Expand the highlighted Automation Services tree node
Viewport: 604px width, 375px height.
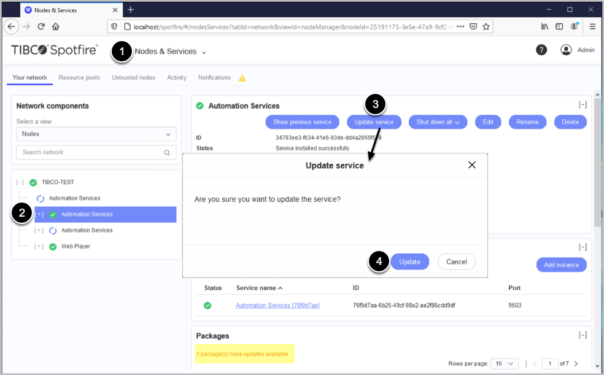click(39, 214)
